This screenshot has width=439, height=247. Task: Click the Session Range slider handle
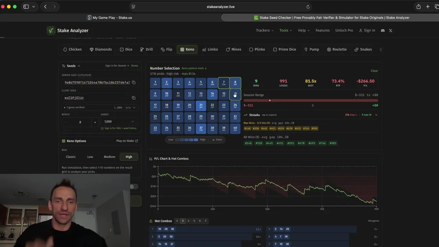click(270, 101)
